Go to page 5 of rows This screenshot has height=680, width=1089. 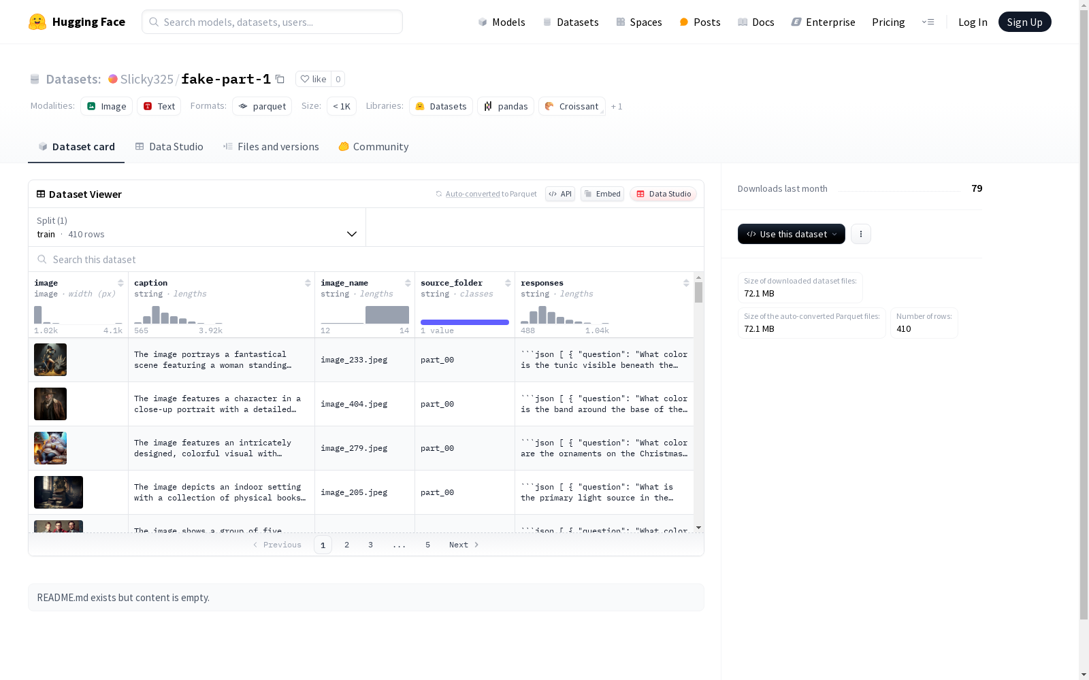(427, 545)
